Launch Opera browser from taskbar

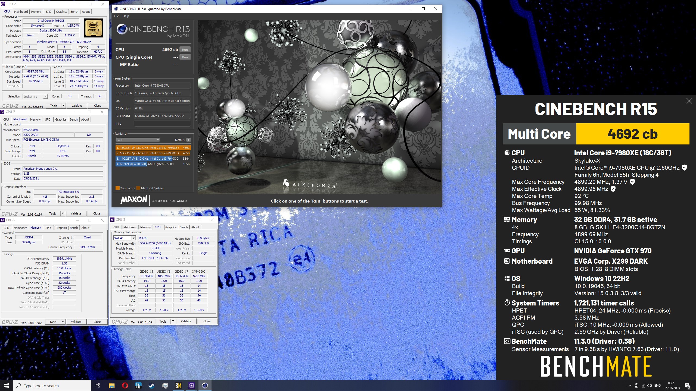[x=125, y=386]
